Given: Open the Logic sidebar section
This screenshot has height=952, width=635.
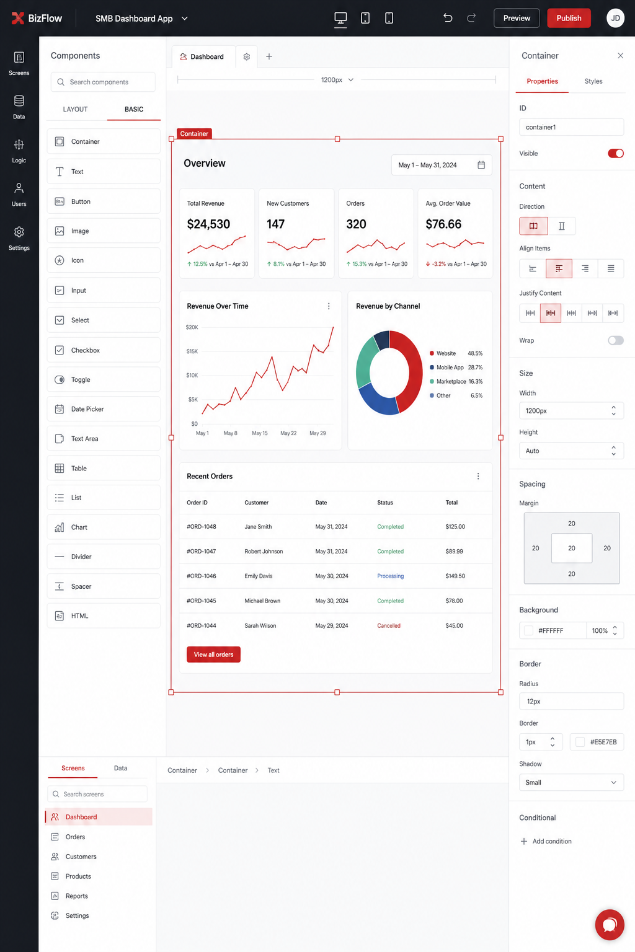Looking at the screenshot, I should click(19, 151).
